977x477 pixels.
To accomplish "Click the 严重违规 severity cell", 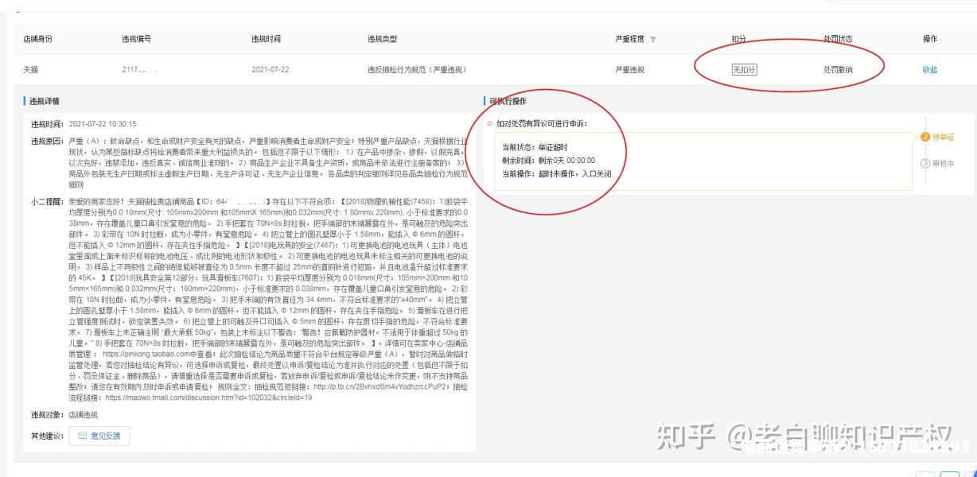I will (630, 69).
